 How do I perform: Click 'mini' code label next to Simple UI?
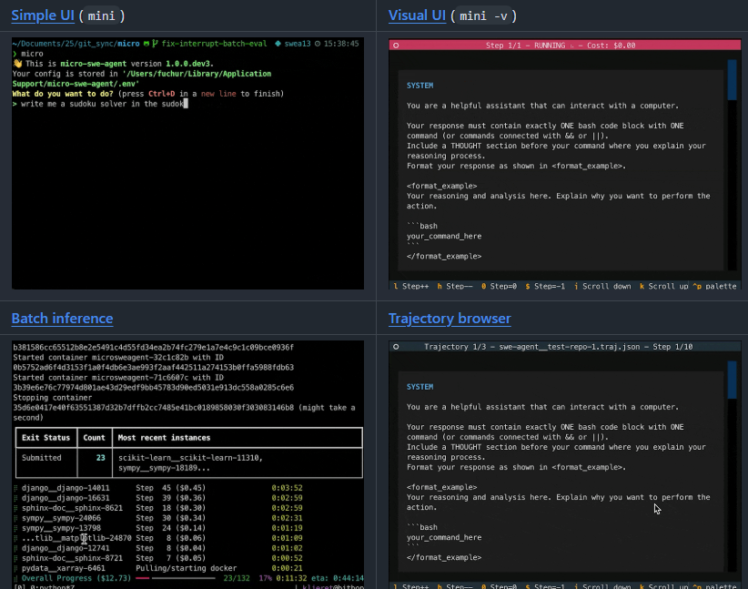pos(101,15)
